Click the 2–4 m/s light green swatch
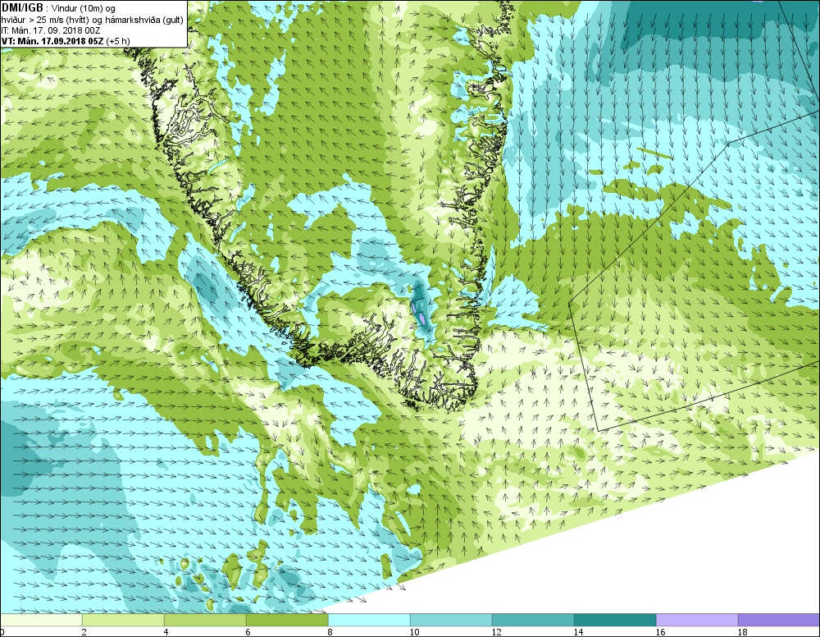Viewport: 820px width, 637px height. pyautogui.click(x=123, y=620)
